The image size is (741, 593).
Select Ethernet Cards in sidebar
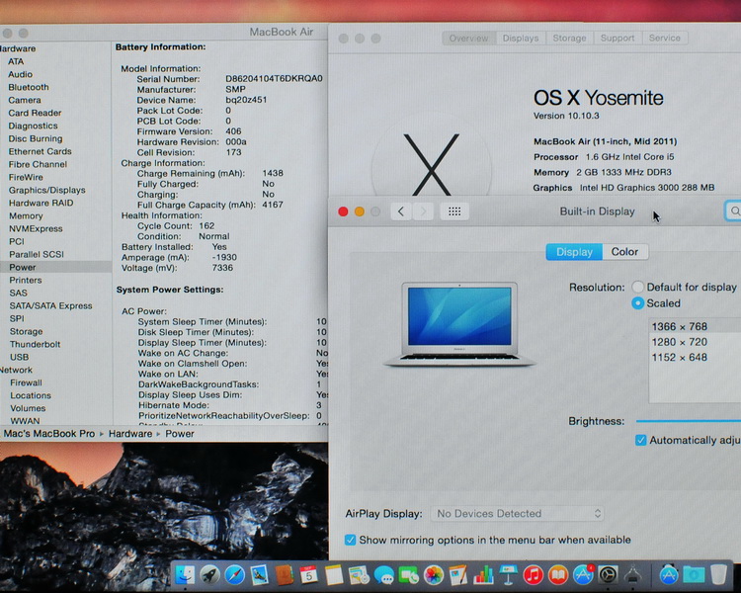(x=41, y=151)
